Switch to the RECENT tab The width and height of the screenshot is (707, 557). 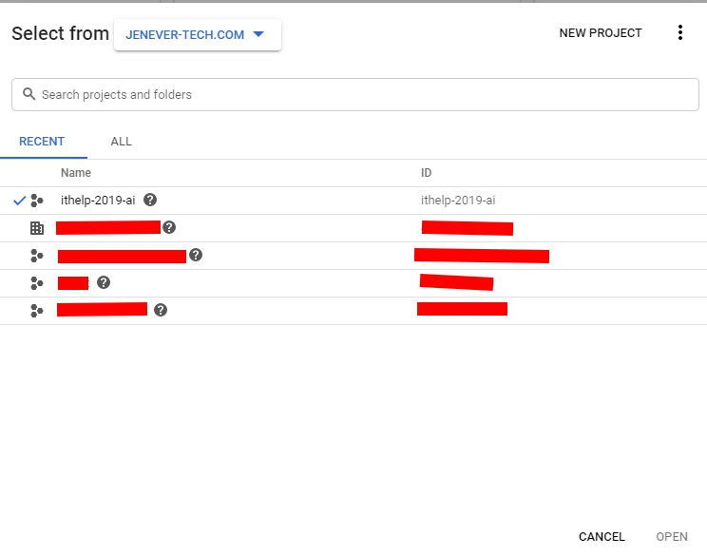[42, 142]
